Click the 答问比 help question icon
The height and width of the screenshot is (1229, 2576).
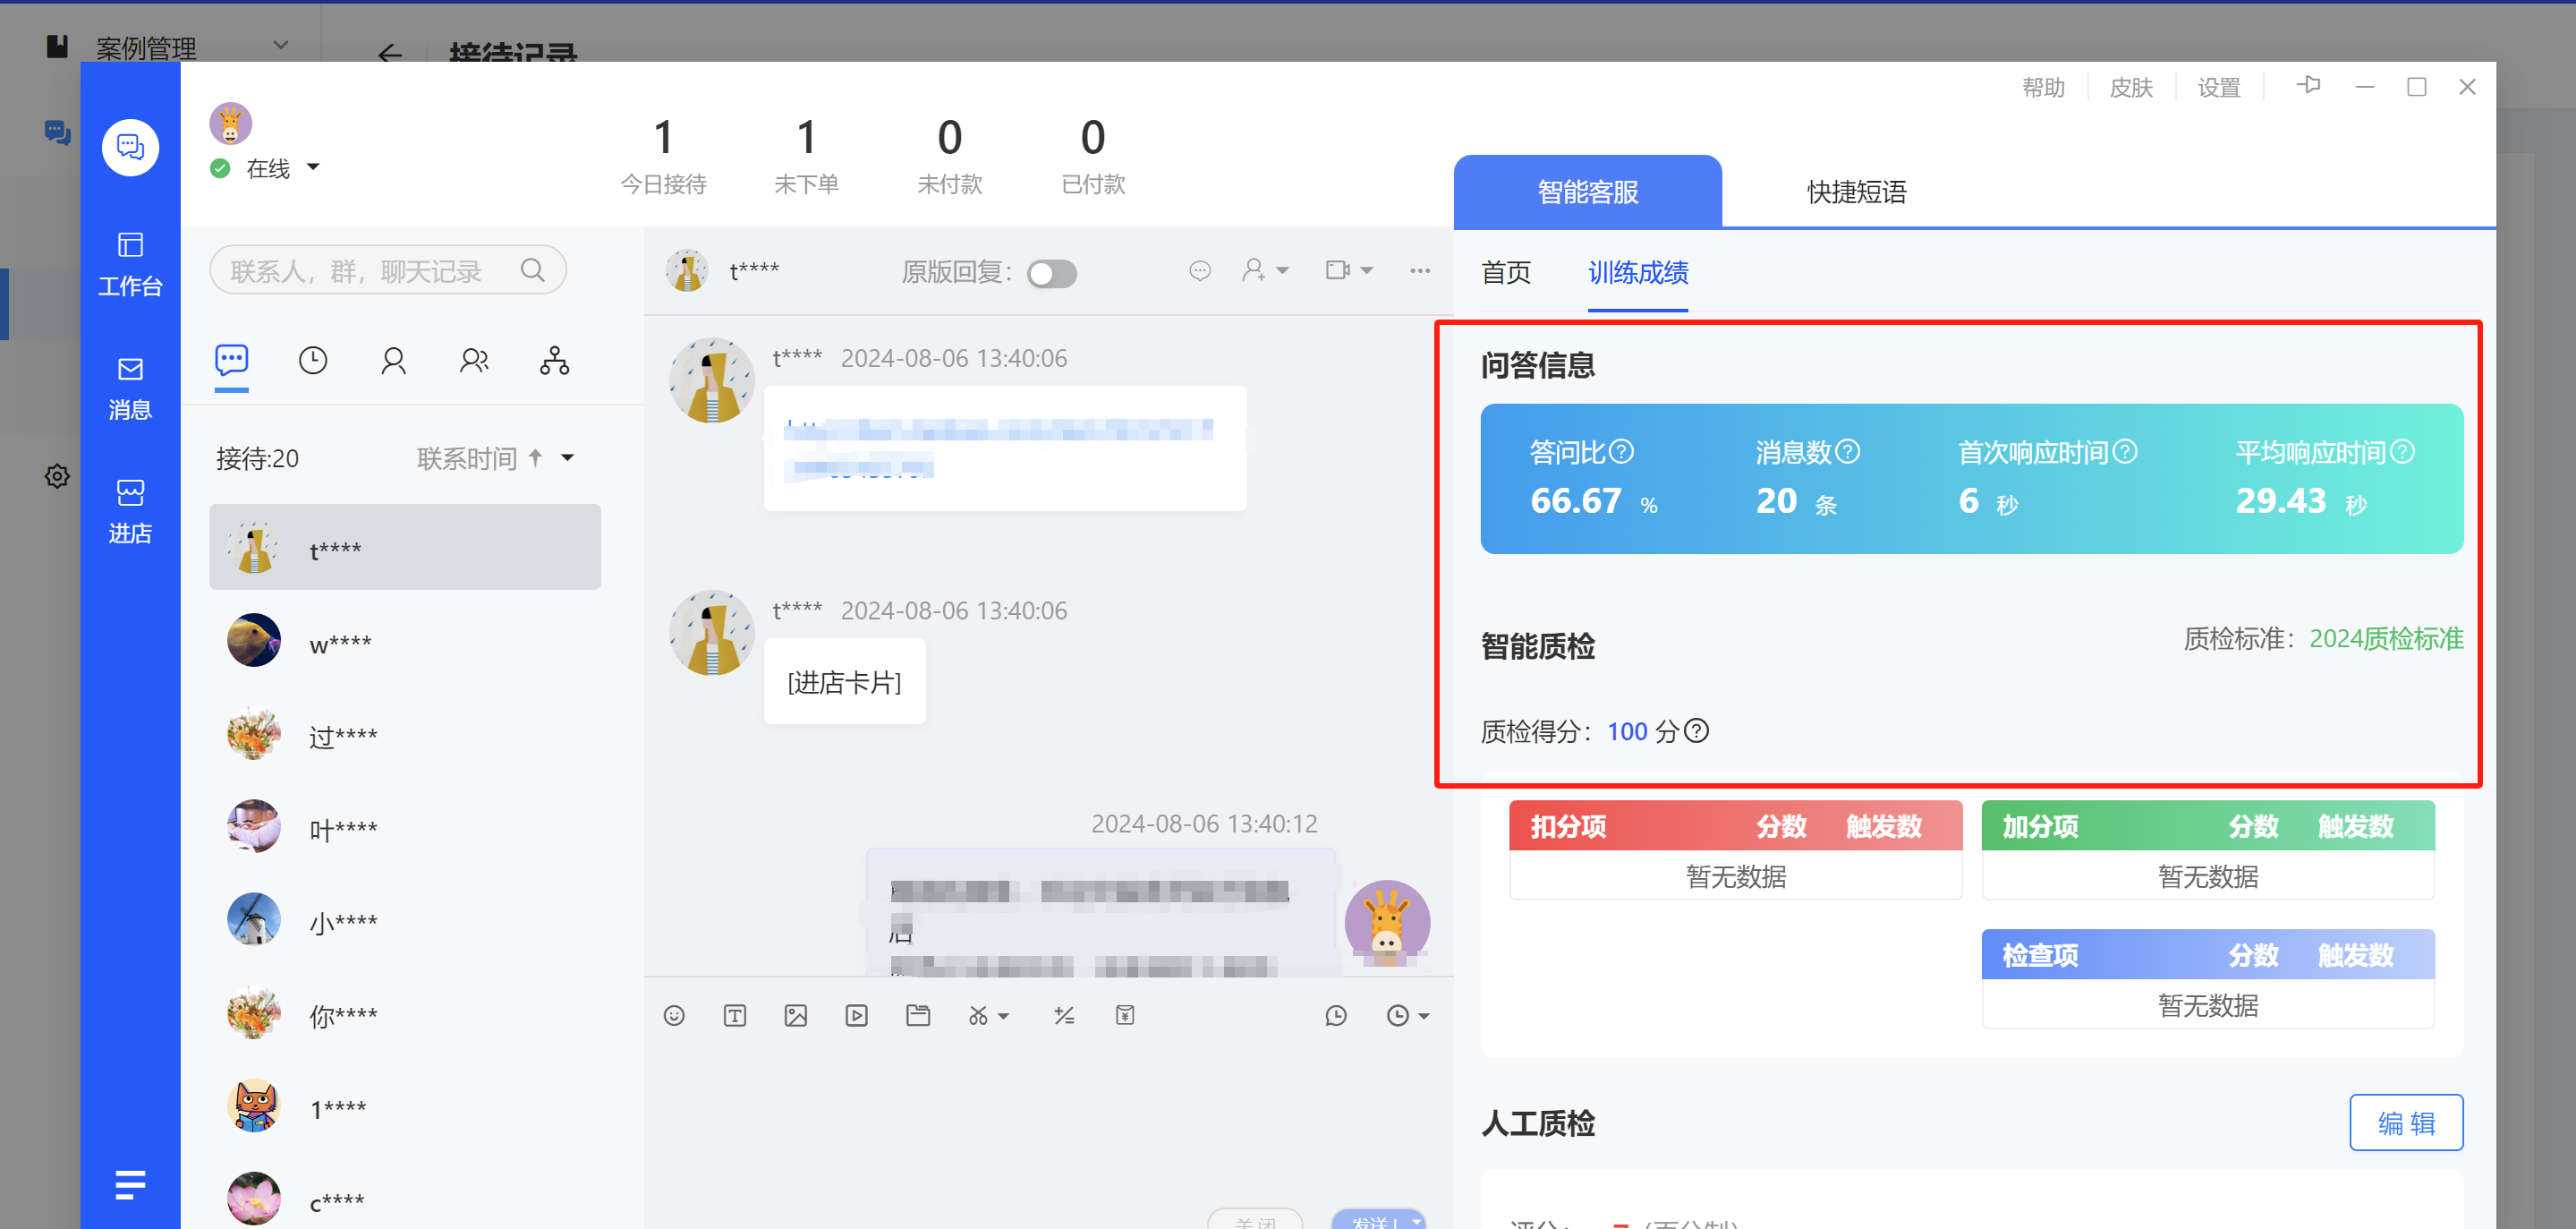pyautogui.click(x=1622, y=452)
